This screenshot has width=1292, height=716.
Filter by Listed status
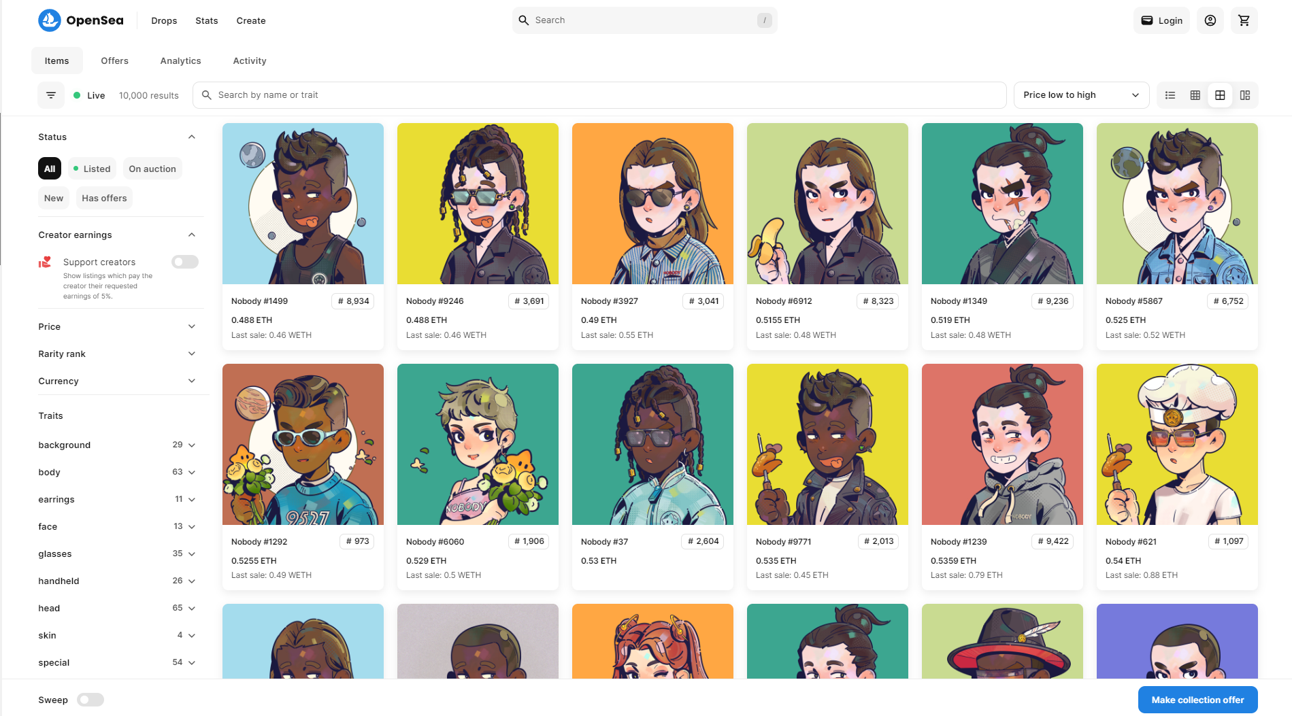point(92,169)
